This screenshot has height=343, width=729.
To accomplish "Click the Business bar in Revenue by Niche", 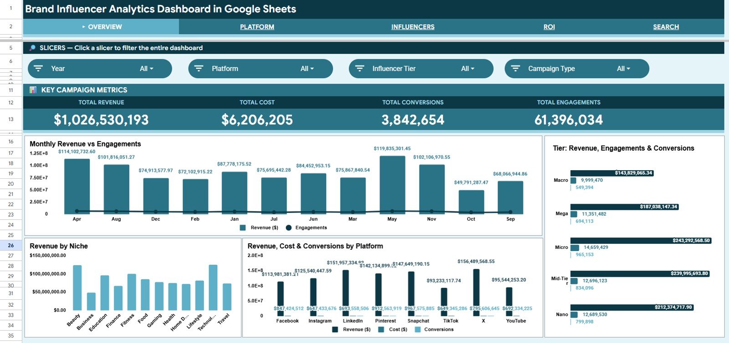I will click(x=91, y=302).
